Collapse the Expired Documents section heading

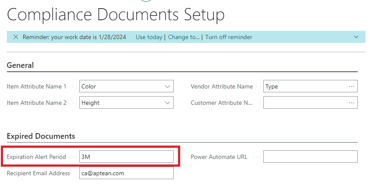41,136
